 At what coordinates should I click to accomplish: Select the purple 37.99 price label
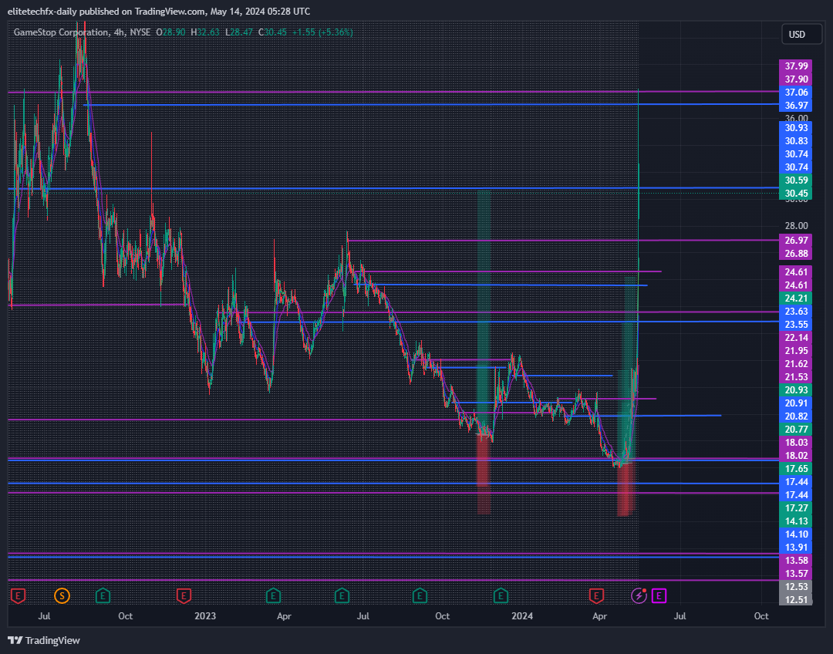[796, 66]
